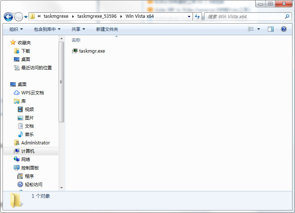The image size is (295, 213).
Task: Open 控制面板 in navigation pane
Action: tap(30, 168)
